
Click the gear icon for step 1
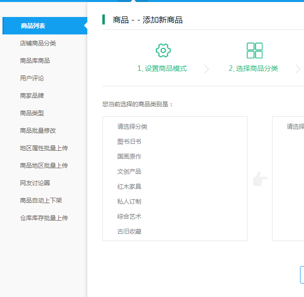[x=163, y=50]
